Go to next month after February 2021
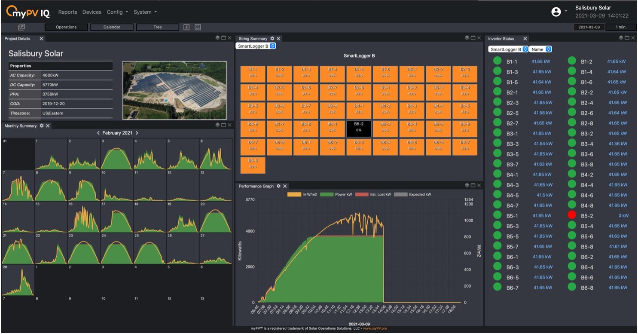Screen dimensions: 638x334 coord(137,133)
